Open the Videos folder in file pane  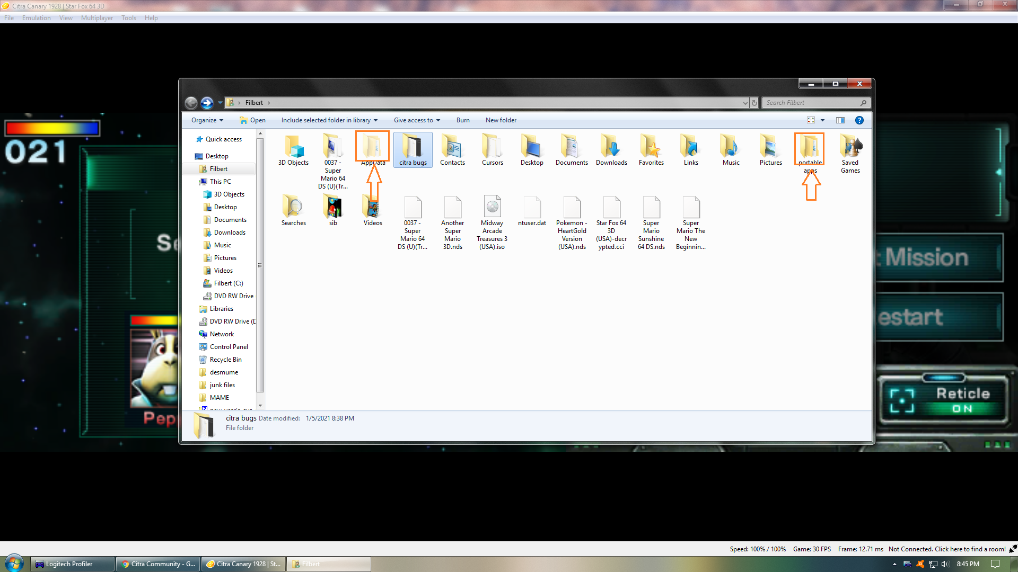[373, 210]
